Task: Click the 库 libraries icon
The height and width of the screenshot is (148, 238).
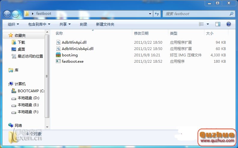Action: pyautogui.click(x=11, y=70)
